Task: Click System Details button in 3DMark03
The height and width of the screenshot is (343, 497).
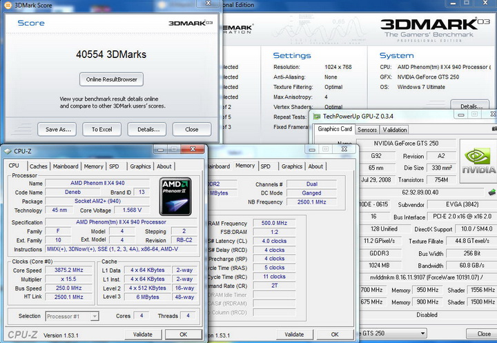Action: pyautogui.click(x=470, y=106)
